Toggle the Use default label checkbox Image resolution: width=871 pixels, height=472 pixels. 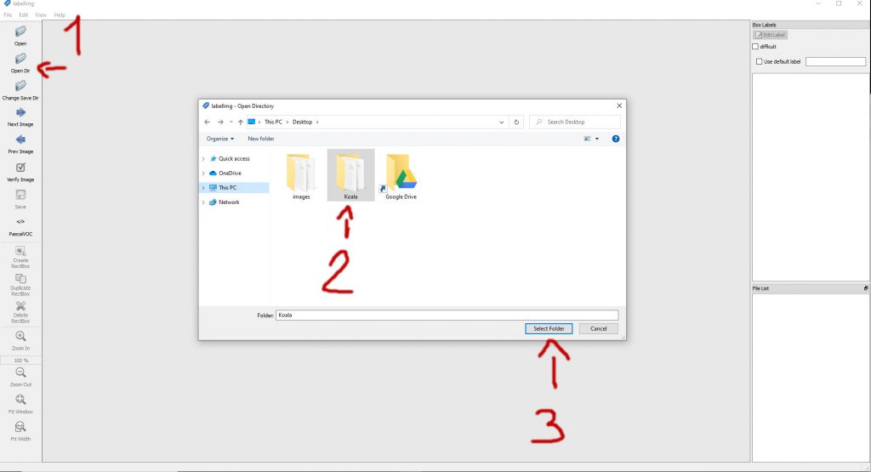coord(760,61)
